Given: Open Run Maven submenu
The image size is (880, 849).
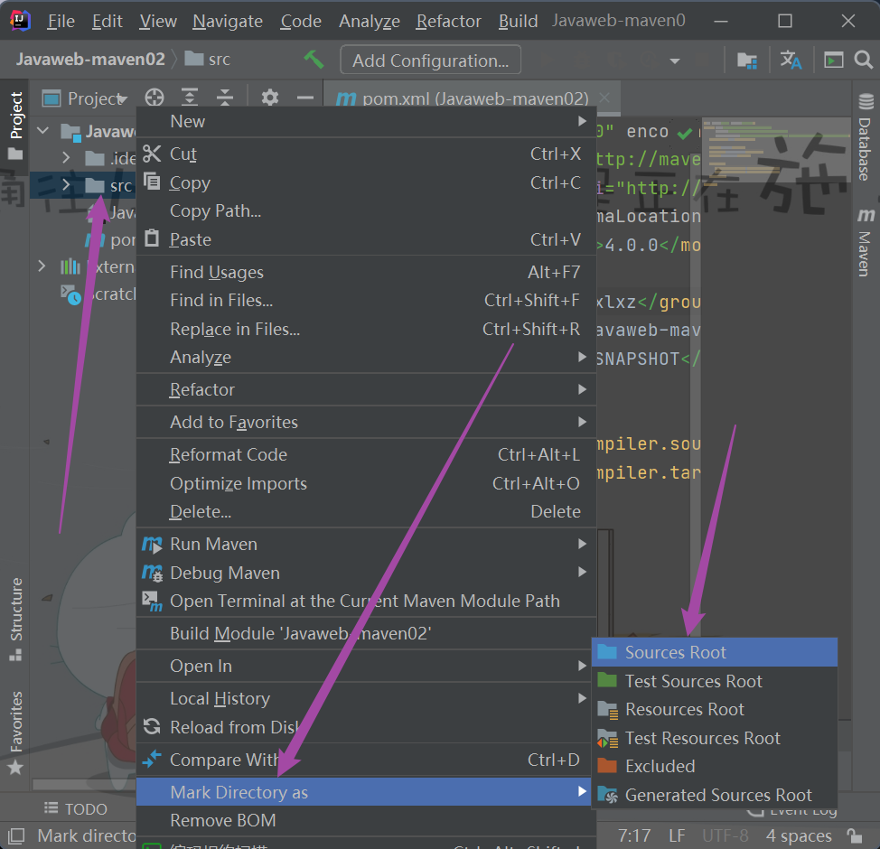Looking at the screenshot, I should pyautogui.click(x=366, y=544).
